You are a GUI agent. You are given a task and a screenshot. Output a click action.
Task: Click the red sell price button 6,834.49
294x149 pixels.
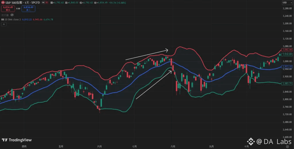[x=8, y=9]
